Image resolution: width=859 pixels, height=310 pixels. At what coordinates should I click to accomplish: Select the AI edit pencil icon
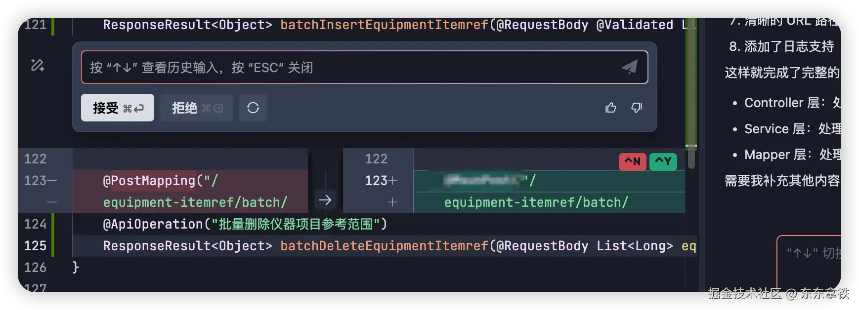(x=37, y=65)
